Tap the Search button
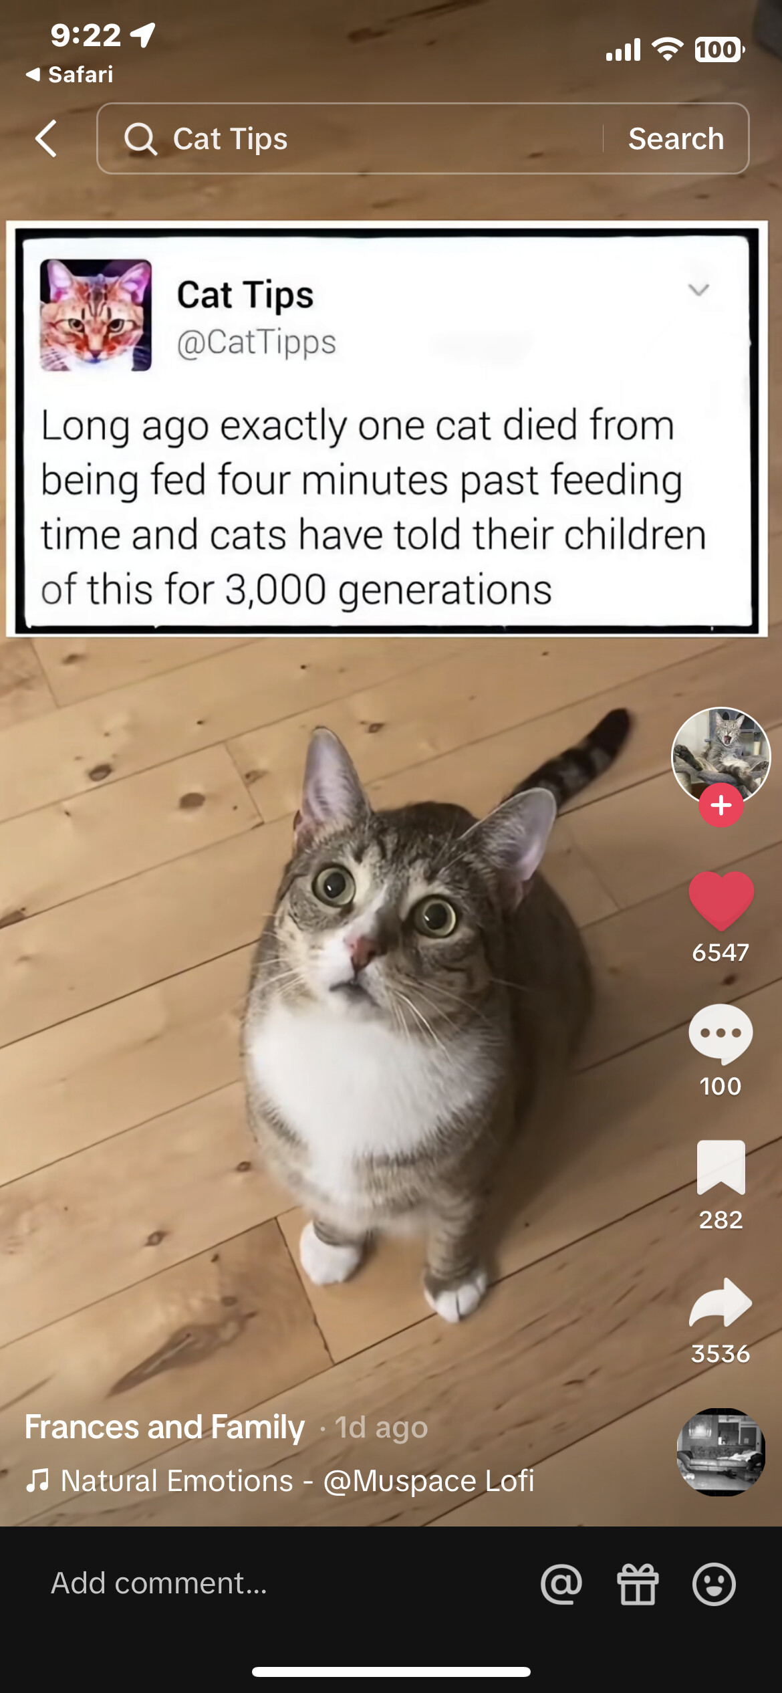Viewport: 782px width, 1693px height. tap(676, 139)
